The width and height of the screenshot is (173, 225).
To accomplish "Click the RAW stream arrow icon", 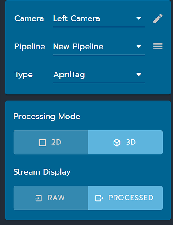I will [38, 198].
